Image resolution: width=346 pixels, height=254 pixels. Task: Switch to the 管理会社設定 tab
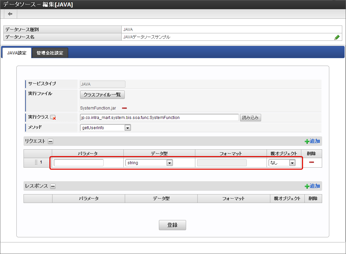pyautogui.click(x=50, y=53)
